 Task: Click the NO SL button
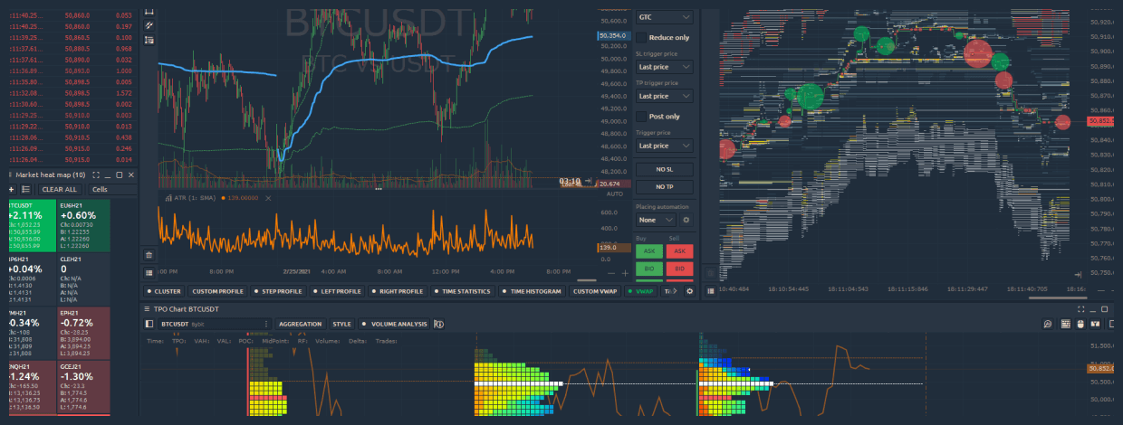(664, 169)
